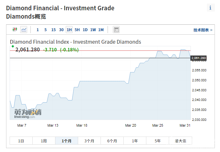This screenshot has width=220, height=152.
Task: Select the area chart type icon
Action: click(x=24, y=30)
